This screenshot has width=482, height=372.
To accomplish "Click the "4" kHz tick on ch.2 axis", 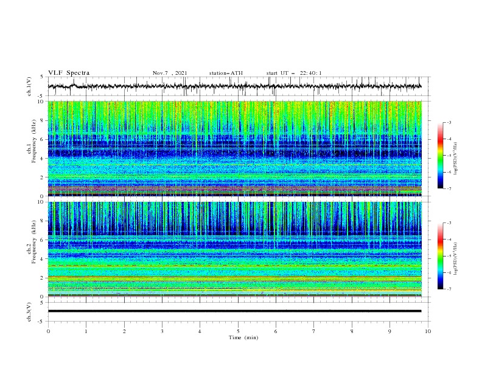I will click(43, 259).
